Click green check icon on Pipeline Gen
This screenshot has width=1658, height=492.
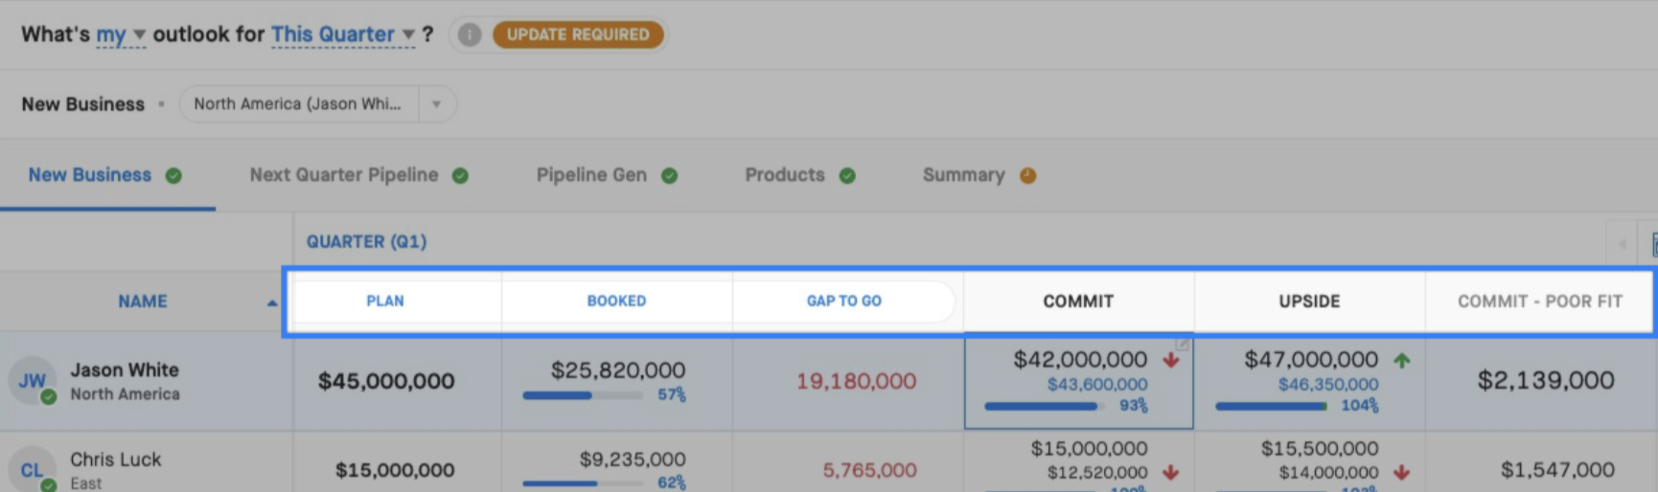(669, 176)
